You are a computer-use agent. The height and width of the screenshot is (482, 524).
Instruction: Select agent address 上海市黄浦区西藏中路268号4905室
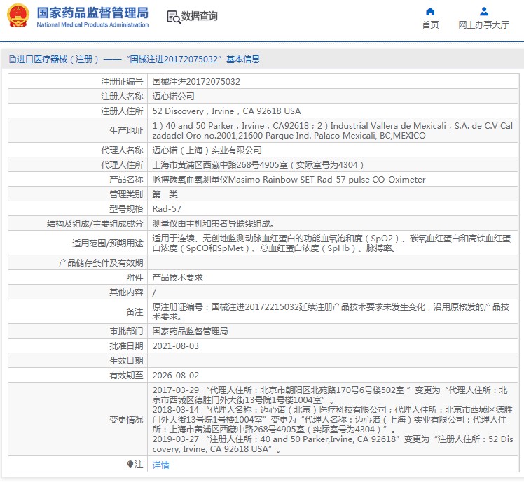(x=258, y=165)
